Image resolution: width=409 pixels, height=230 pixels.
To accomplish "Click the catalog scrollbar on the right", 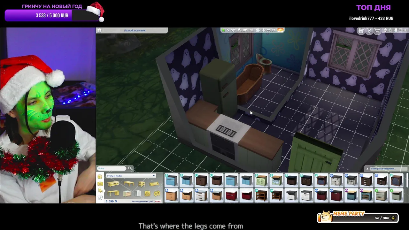I will [407, 180].
